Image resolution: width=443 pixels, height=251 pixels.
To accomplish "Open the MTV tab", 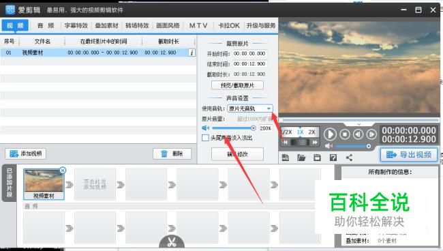I will click(x=198, y=25).
